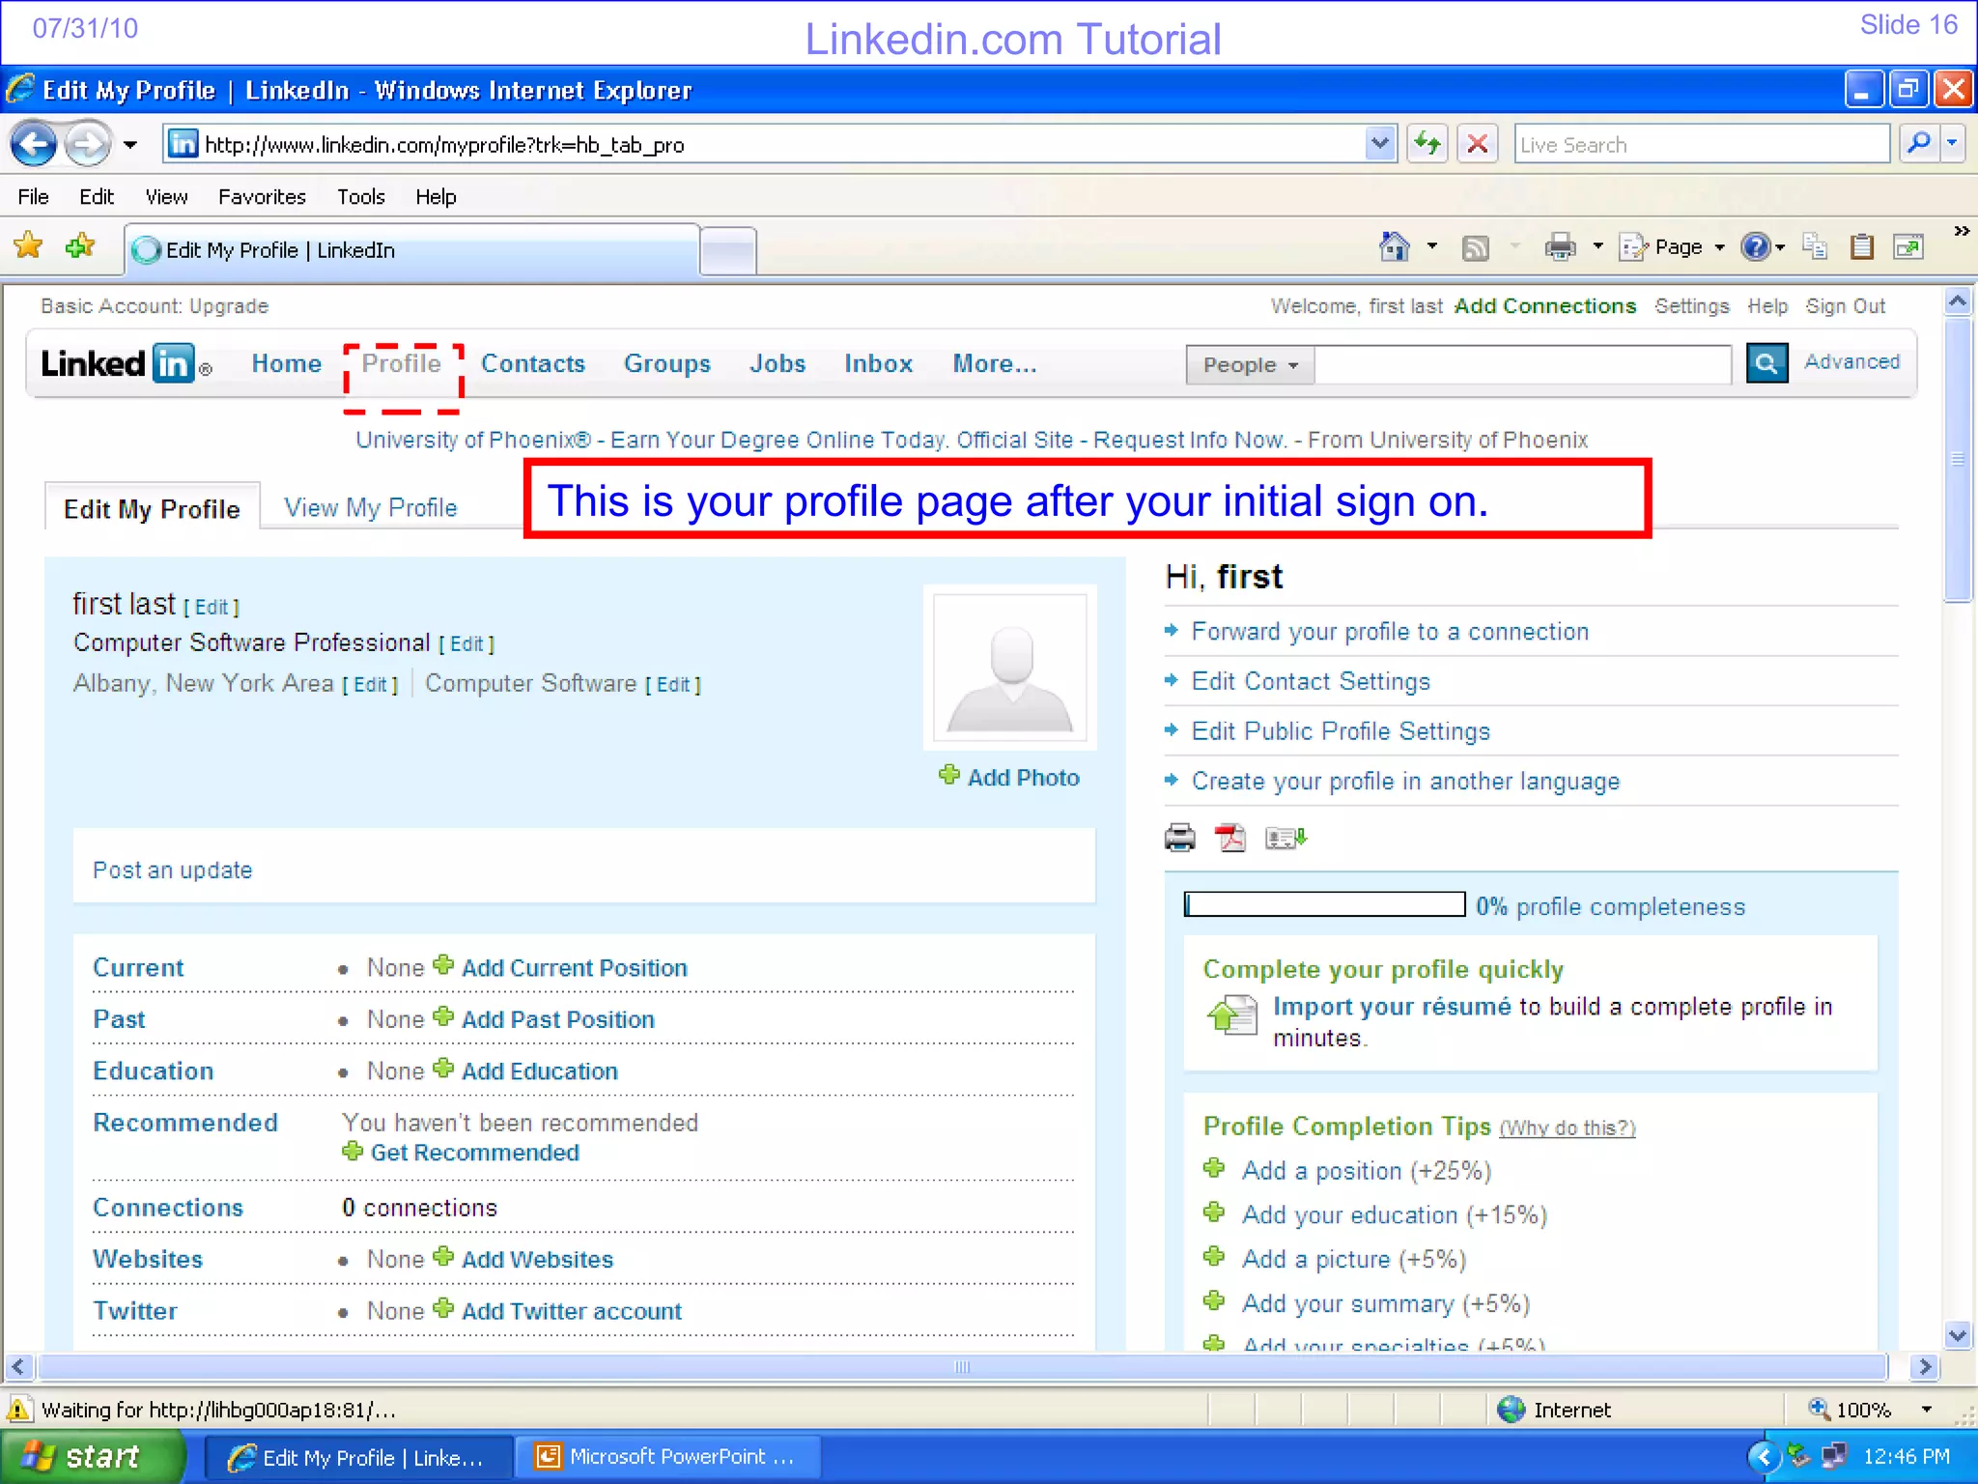Open the File menu

(33, 197)
